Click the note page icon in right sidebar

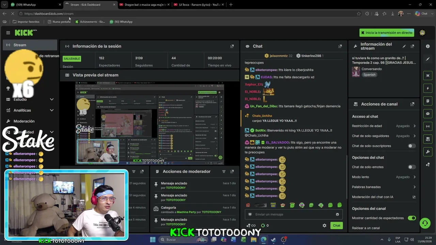pos(428,101)
